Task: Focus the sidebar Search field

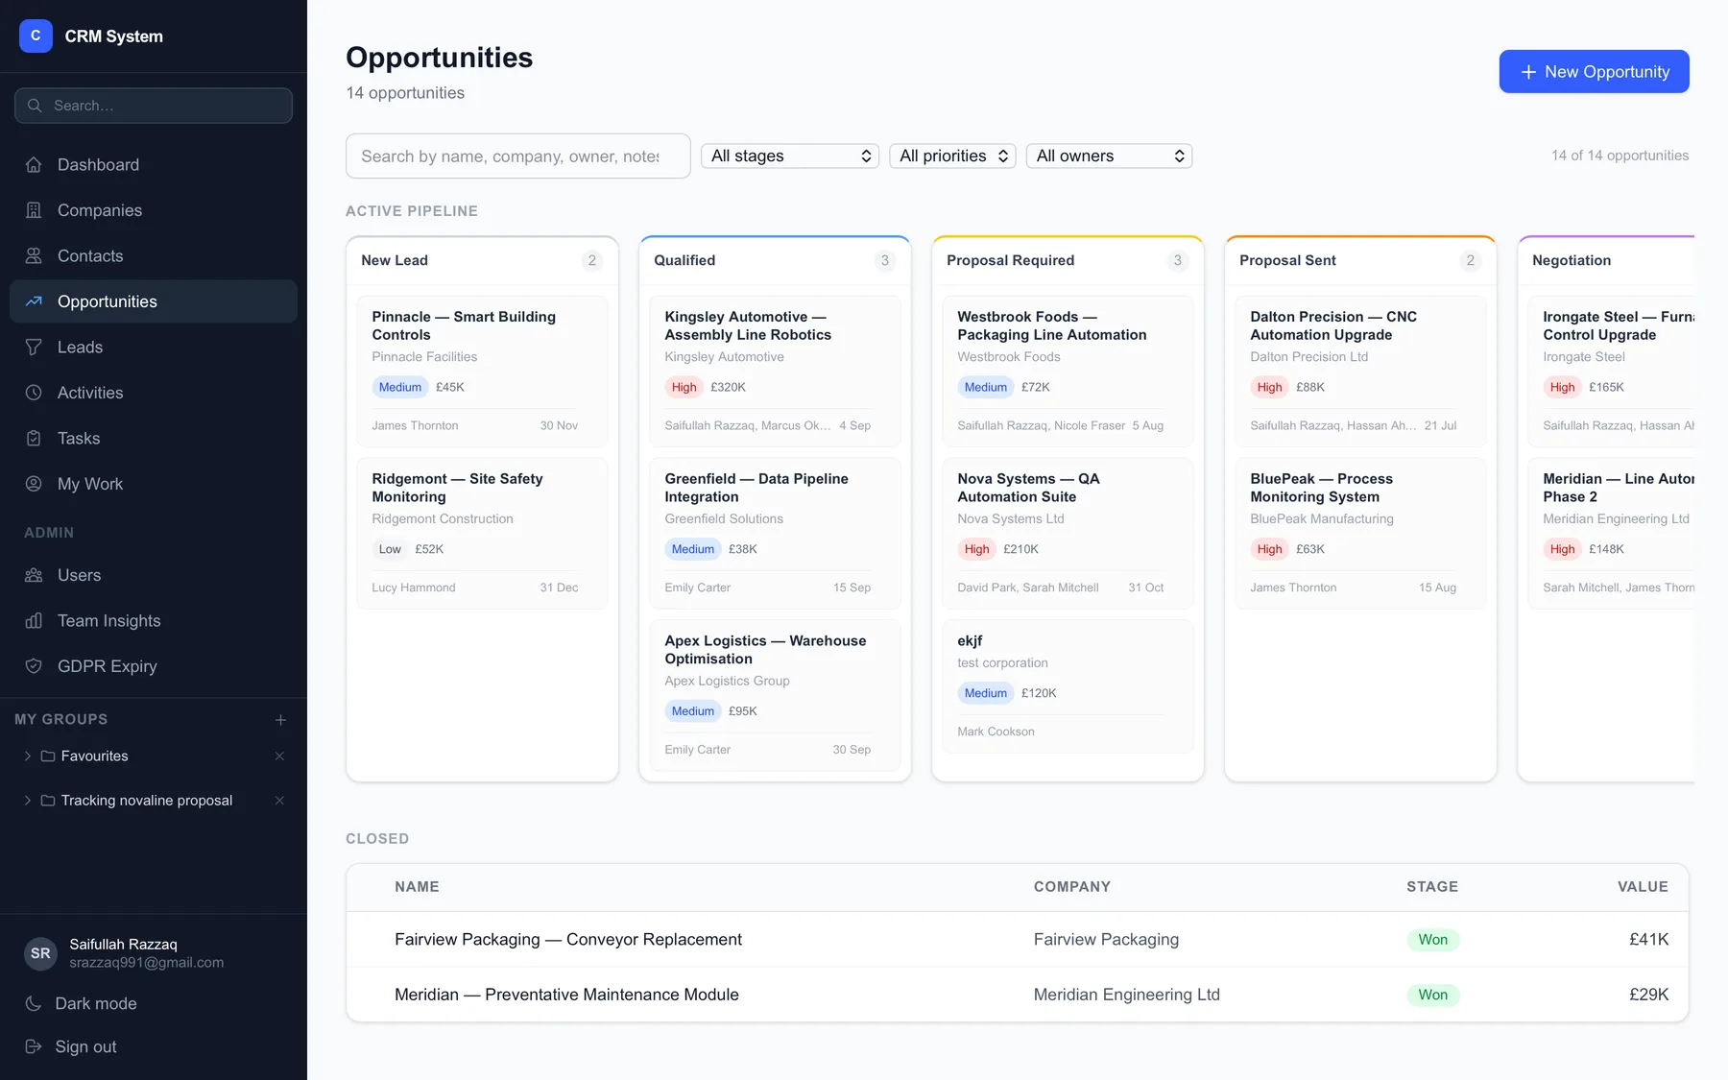Action: pyautogui.click(x=154, y=106)
